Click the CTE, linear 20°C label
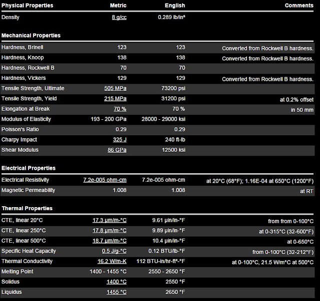Image resolution: width=320 pixels, height=301 pixels. coord(22,220)
